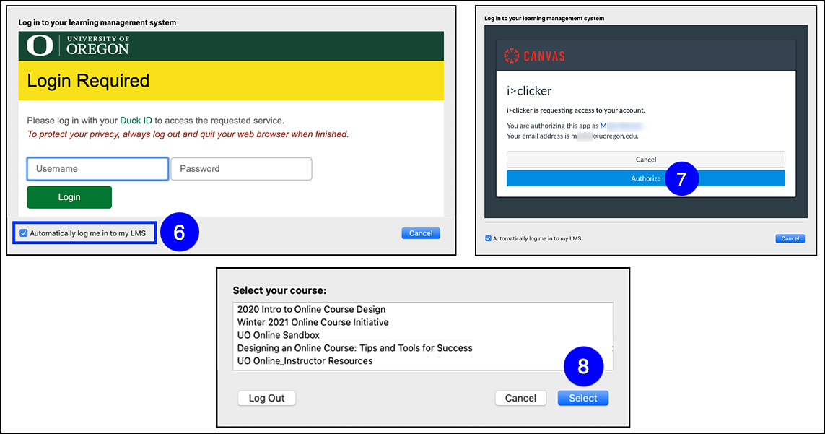Select Designing an Online Course: Tips and Tools
Image resolution: width=825 pixels, height=434 pixels.
422,348
